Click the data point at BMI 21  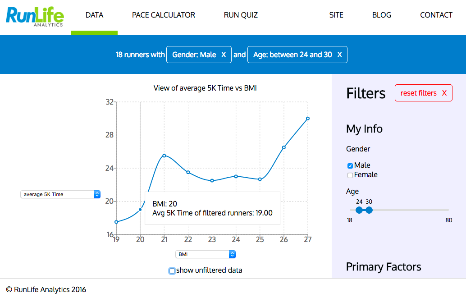[x=164, y=156]
